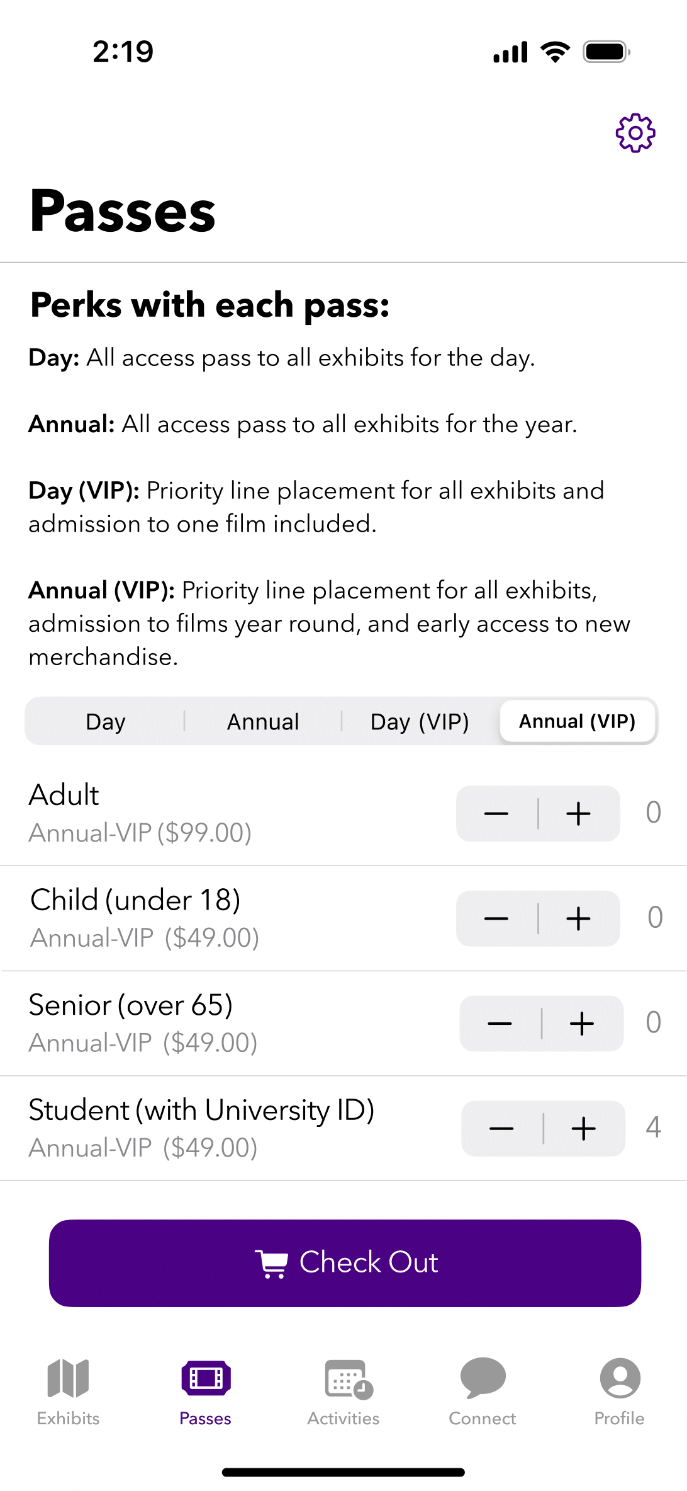Screen dimensions: 687x1491
Task: Remove one Senior Annual-VIP pass
Action: click(500, 1023)
